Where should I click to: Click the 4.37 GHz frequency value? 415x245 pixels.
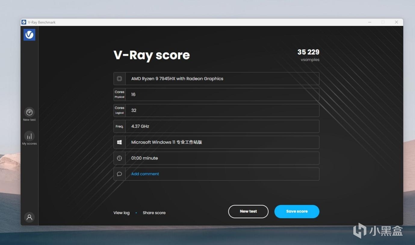tap(140, 126)
